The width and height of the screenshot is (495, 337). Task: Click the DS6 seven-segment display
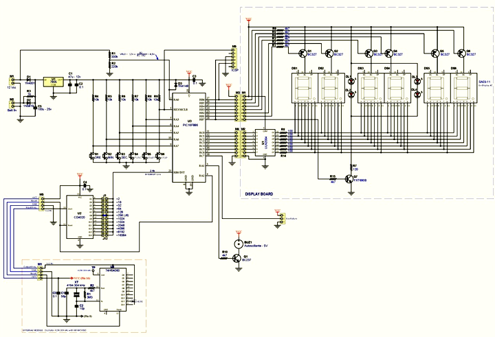coord(463,88)
